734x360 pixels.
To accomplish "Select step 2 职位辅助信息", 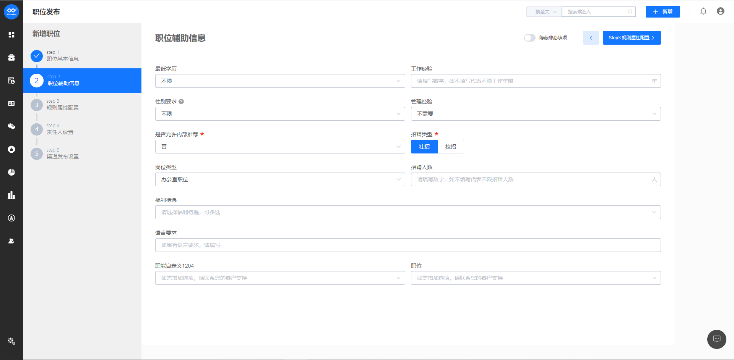I will coord(82,81).
